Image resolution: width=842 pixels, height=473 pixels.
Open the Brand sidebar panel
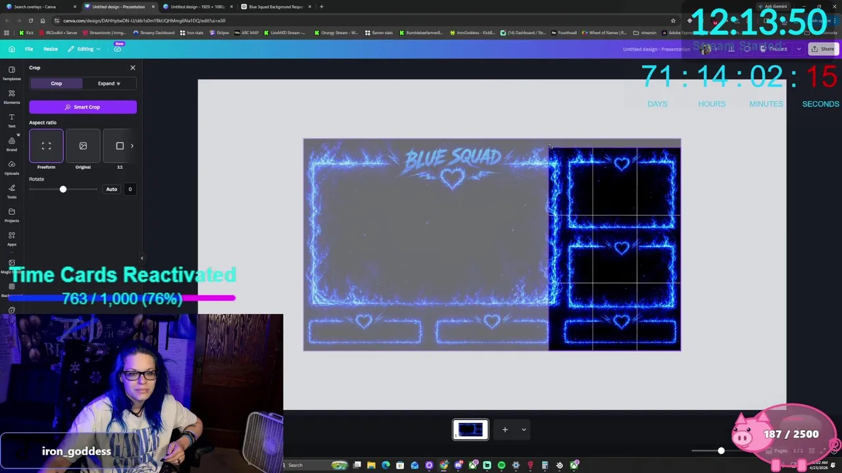coord(11,144)
